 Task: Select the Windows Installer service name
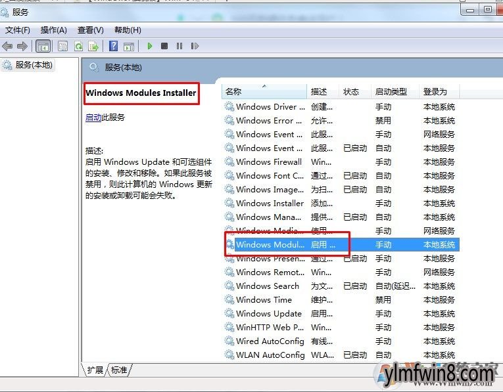270,203
